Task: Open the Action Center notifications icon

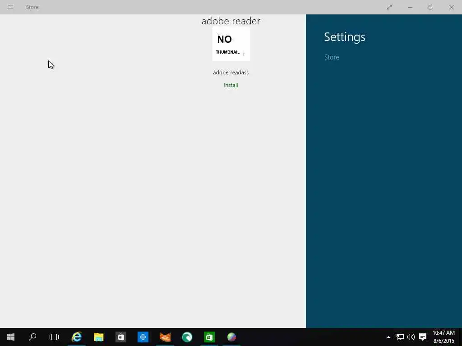Action: pos(423,337)
